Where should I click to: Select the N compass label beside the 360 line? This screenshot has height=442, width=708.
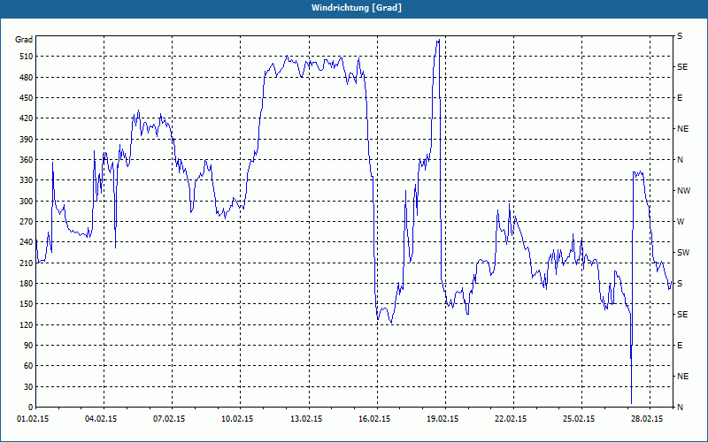pyautogui.click(x=681, y=160)
